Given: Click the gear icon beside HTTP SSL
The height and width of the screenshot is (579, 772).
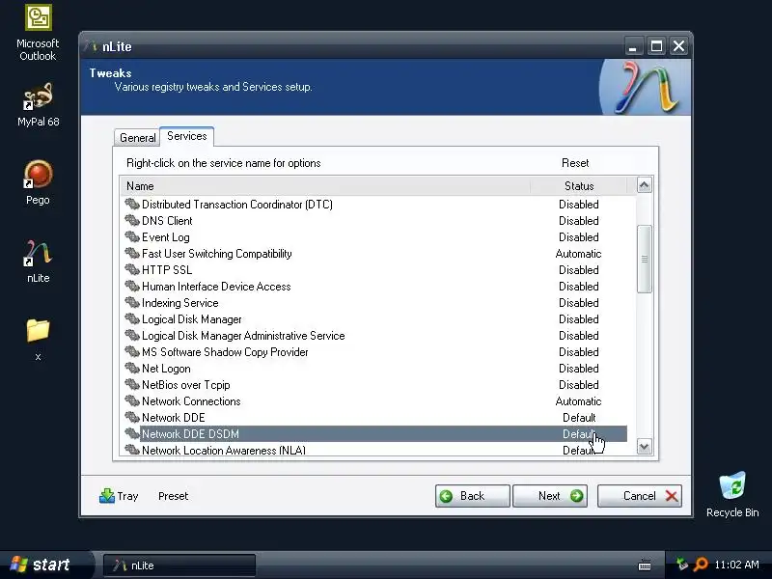Looking at the screenshot, I should point(132,269).
